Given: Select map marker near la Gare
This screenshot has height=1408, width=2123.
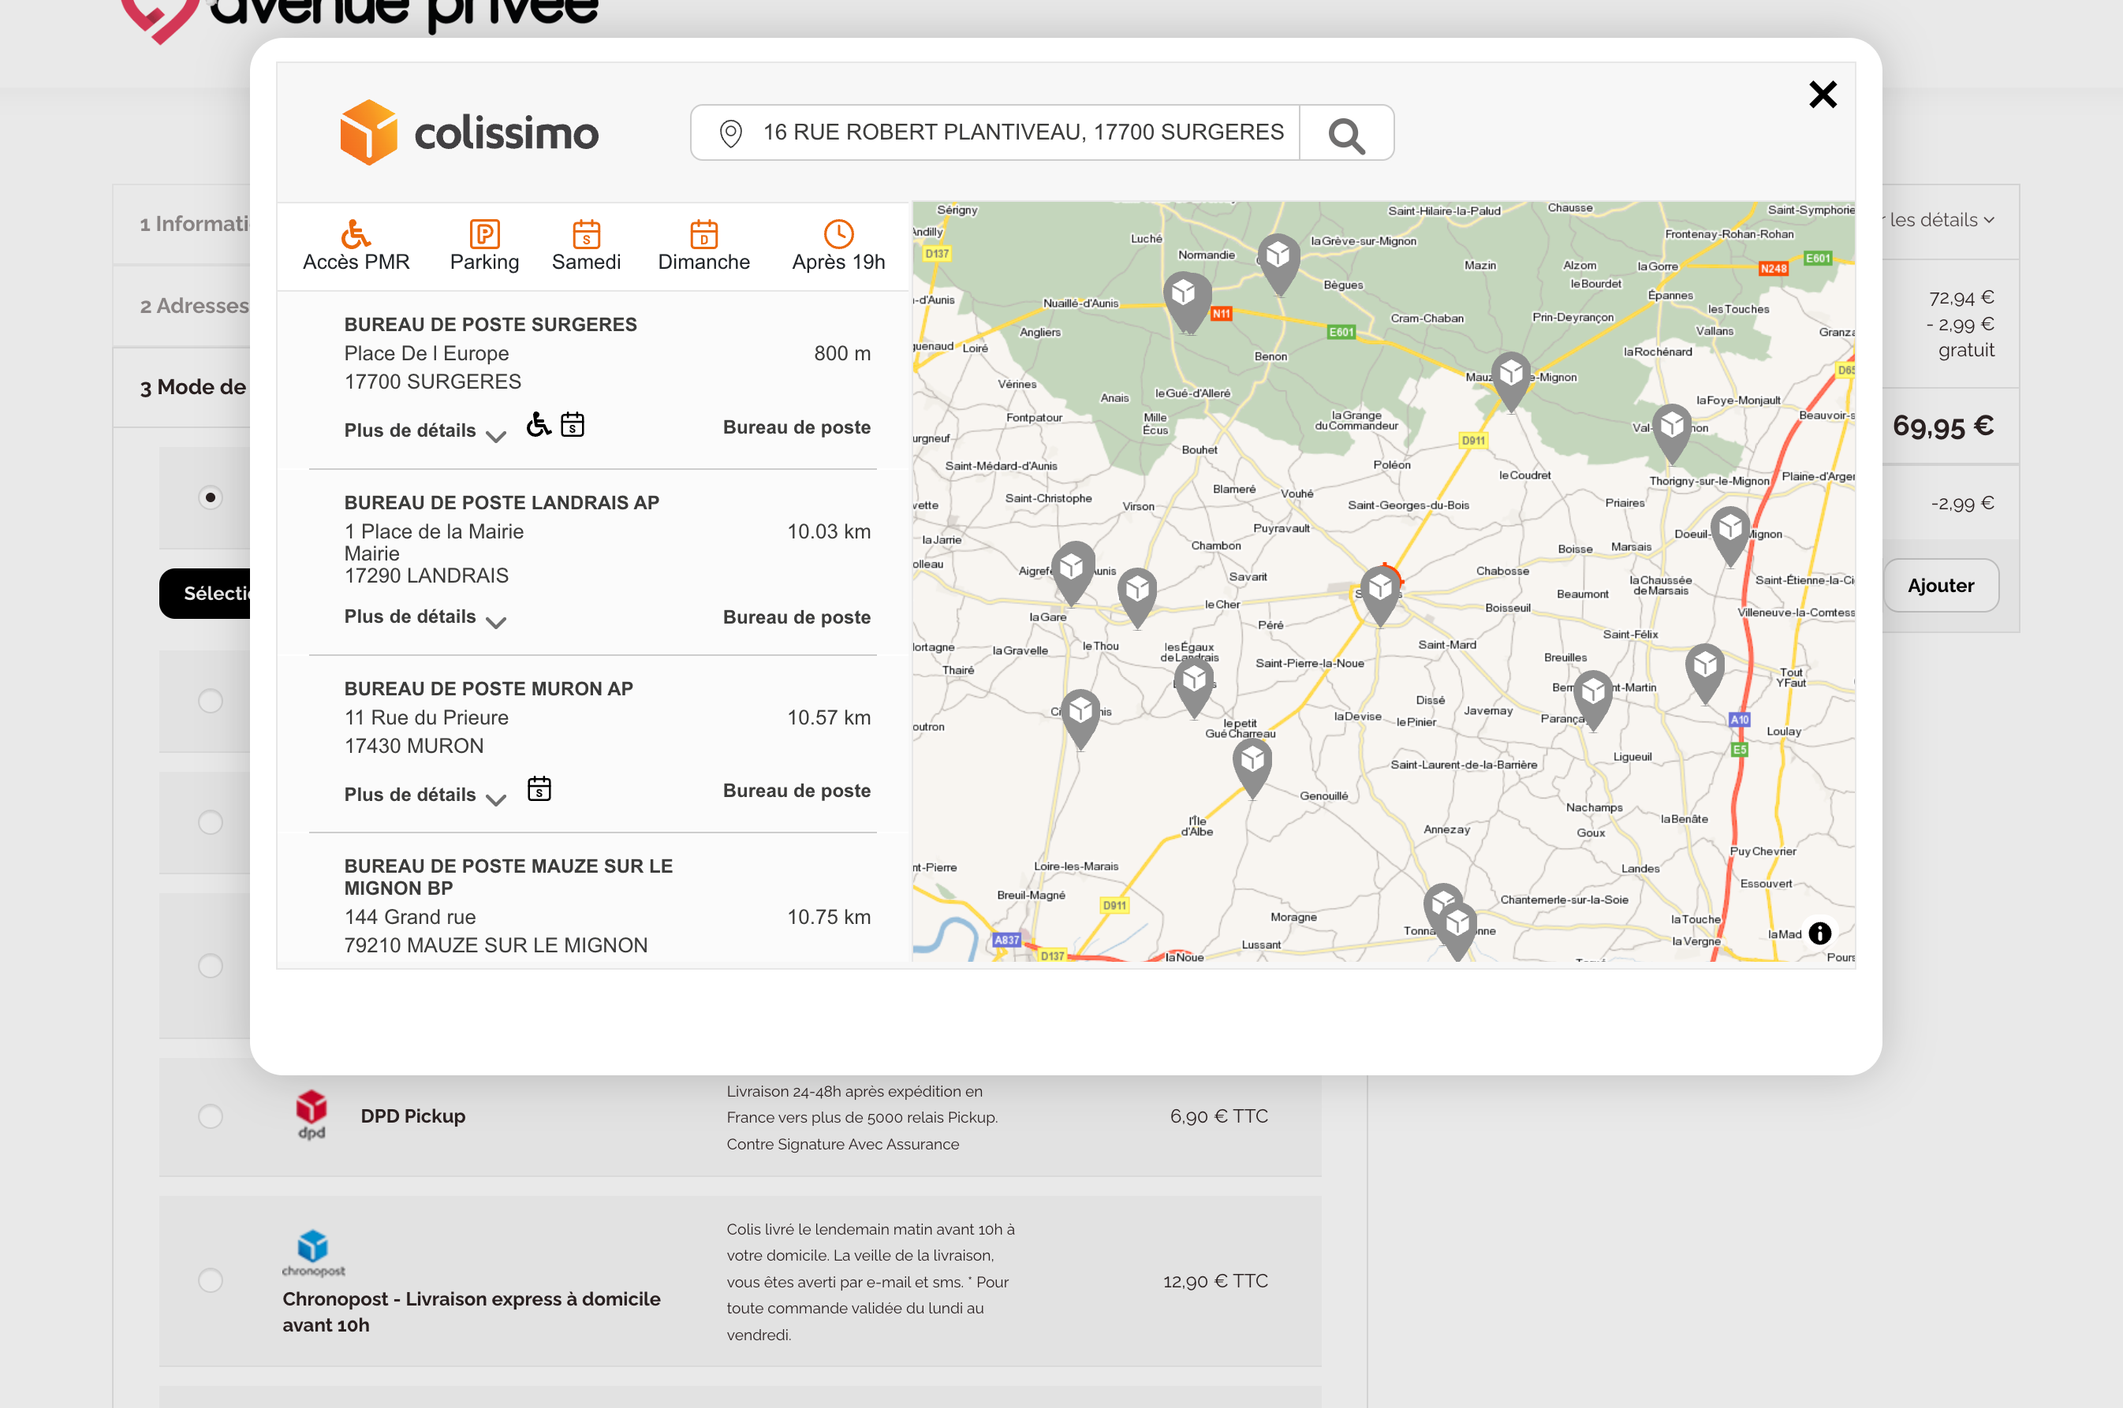Looking at the screenshot, I should click(1138, 597).
